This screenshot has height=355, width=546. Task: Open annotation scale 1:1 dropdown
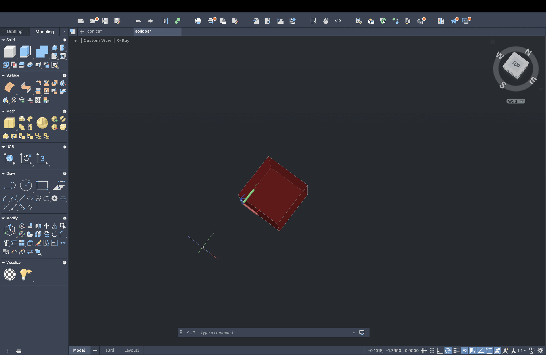tap(522, 350)
